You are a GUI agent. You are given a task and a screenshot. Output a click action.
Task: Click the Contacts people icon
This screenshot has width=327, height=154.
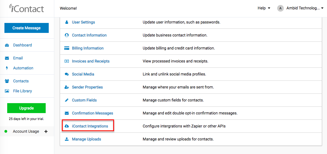coord(7,81)
